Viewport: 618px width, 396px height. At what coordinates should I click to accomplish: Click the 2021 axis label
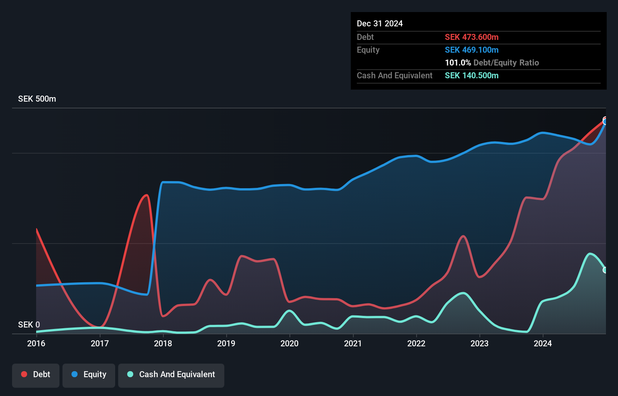[353, 343]
